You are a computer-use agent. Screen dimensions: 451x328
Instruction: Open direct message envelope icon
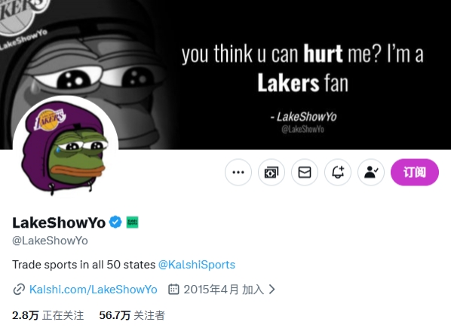[x=305, y=172]
